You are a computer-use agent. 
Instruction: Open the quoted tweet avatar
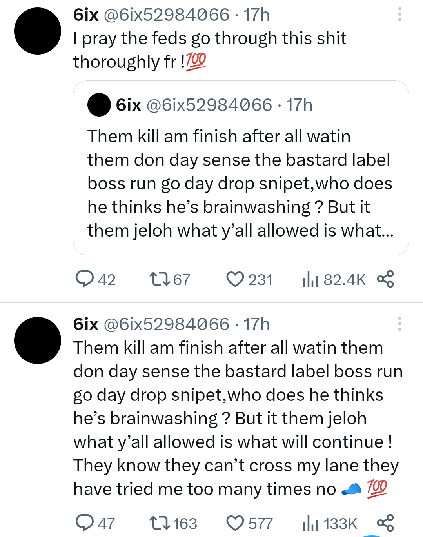coord(99,105)
